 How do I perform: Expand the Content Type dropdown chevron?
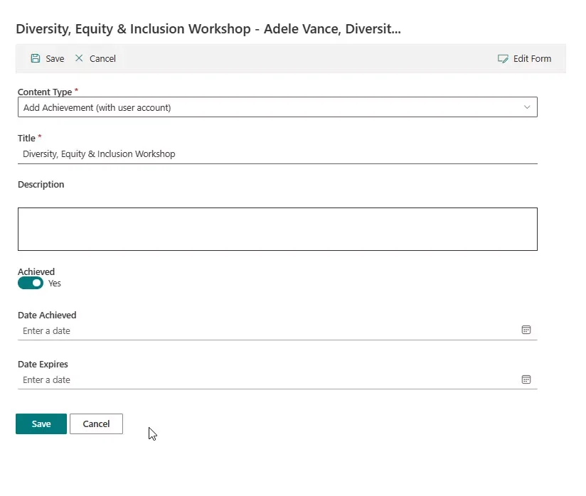[527, 107]
